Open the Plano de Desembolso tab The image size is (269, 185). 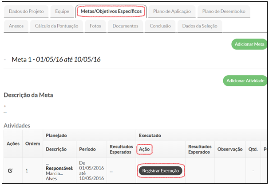point(223,11)
